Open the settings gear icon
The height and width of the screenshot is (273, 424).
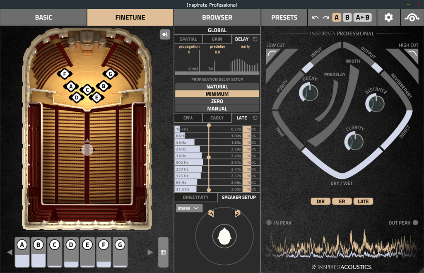click(388, 17)
